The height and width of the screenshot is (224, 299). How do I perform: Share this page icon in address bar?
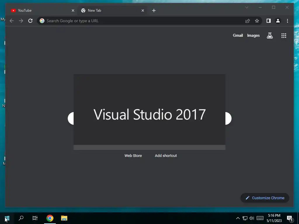[x=248, y=21]
